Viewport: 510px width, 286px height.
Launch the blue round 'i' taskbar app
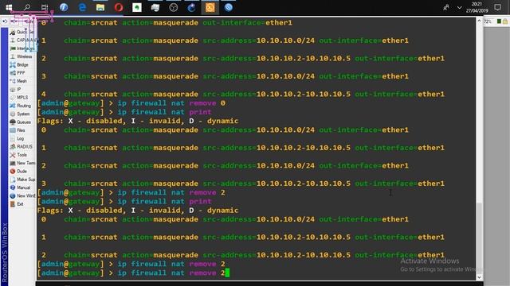(x=64, y=7)
